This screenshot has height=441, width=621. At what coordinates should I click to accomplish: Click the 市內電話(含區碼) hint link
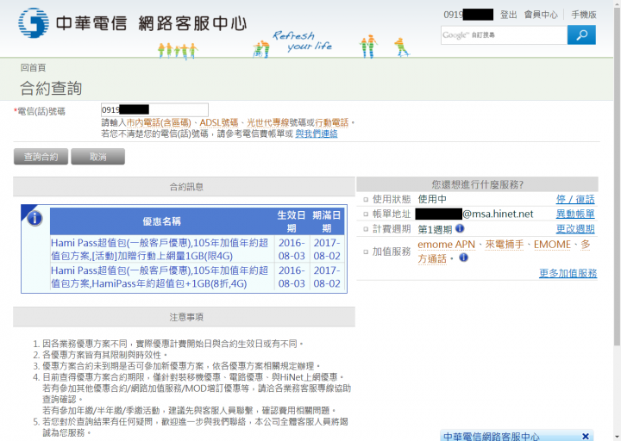click(x=159, y=122)
